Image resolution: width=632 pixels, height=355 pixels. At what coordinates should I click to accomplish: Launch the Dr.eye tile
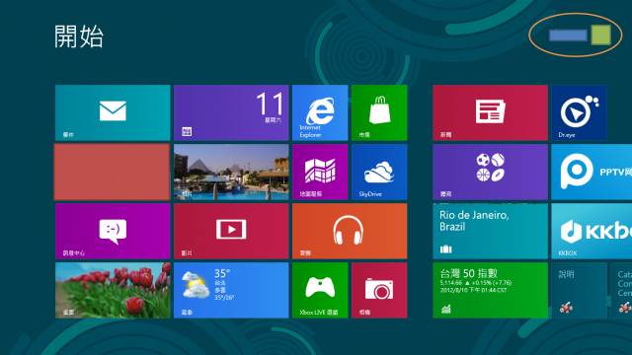coord(580,112)
